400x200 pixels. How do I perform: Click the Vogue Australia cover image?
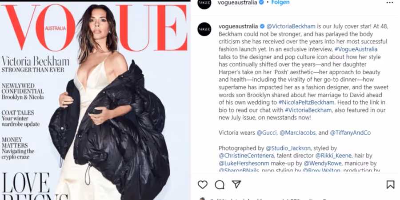point(95,101)
